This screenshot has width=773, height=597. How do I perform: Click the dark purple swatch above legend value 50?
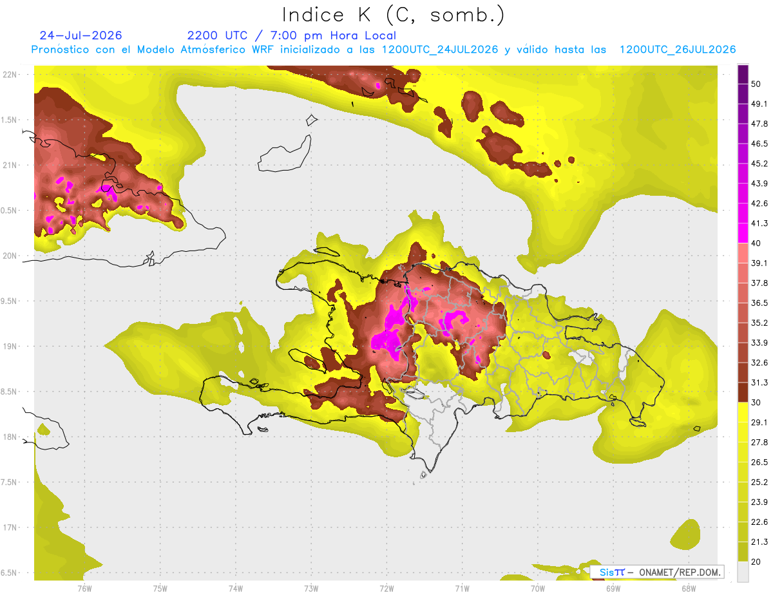coord(743,74)
